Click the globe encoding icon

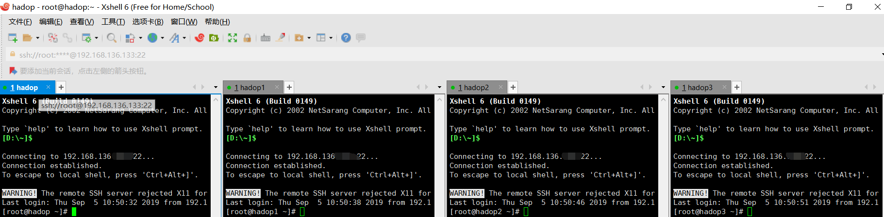tap(152, 38)
